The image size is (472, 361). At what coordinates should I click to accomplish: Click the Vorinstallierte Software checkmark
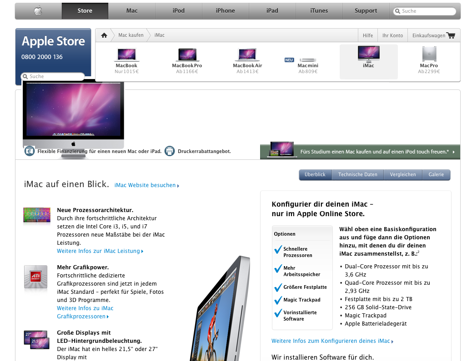coord(278,313)
